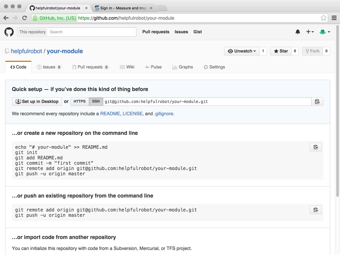Screen dimensions: 340x255
Task: Go back with the browser arrow
Action: point(6,18)
